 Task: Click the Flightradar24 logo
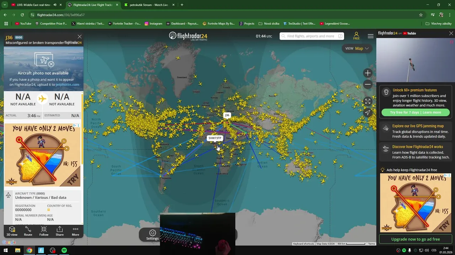coord(188,36)
